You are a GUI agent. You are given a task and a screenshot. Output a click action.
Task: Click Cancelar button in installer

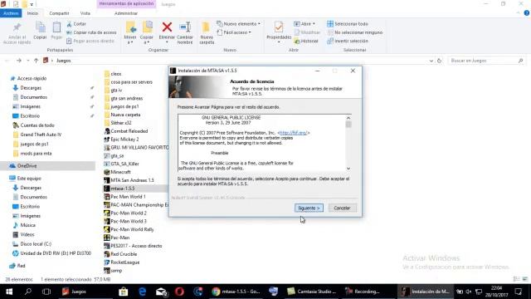342,208
